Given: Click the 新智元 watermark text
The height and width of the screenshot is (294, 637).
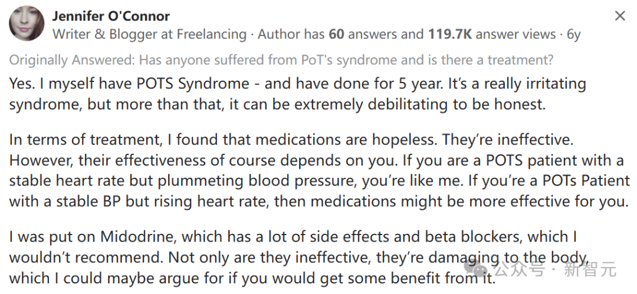Looking at the screenshot, I should pyautogui.click(x=590, y=270).
